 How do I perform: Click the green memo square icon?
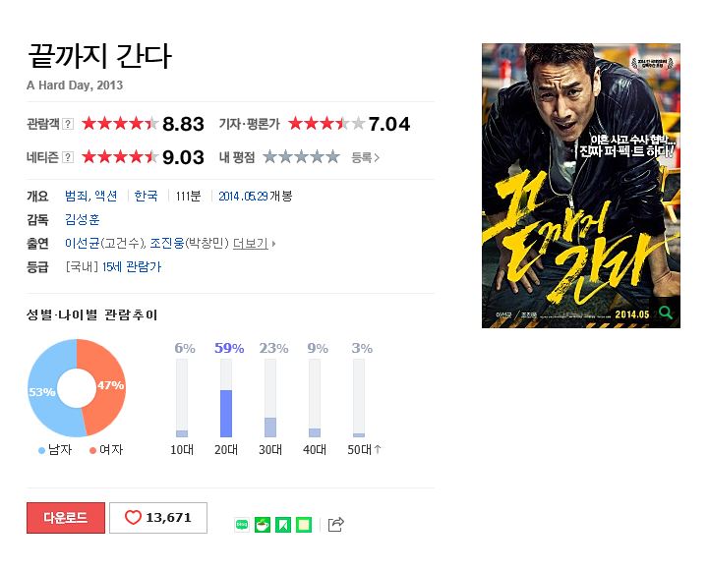pos(304,525)
